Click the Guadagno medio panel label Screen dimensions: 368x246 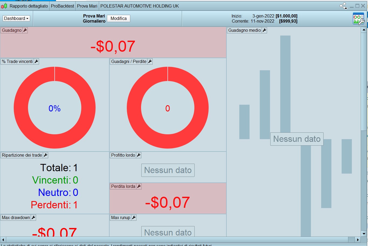(244, 30)
